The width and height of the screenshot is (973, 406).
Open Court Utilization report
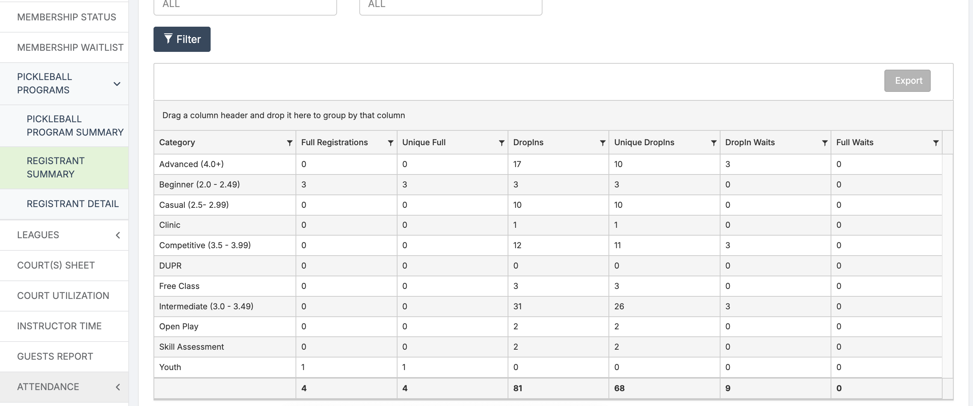point(63,296)
